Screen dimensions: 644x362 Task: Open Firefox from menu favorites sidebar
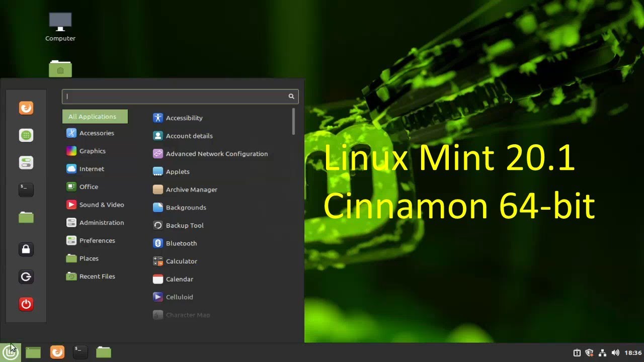pyautogui.click(x=26, y=108)
